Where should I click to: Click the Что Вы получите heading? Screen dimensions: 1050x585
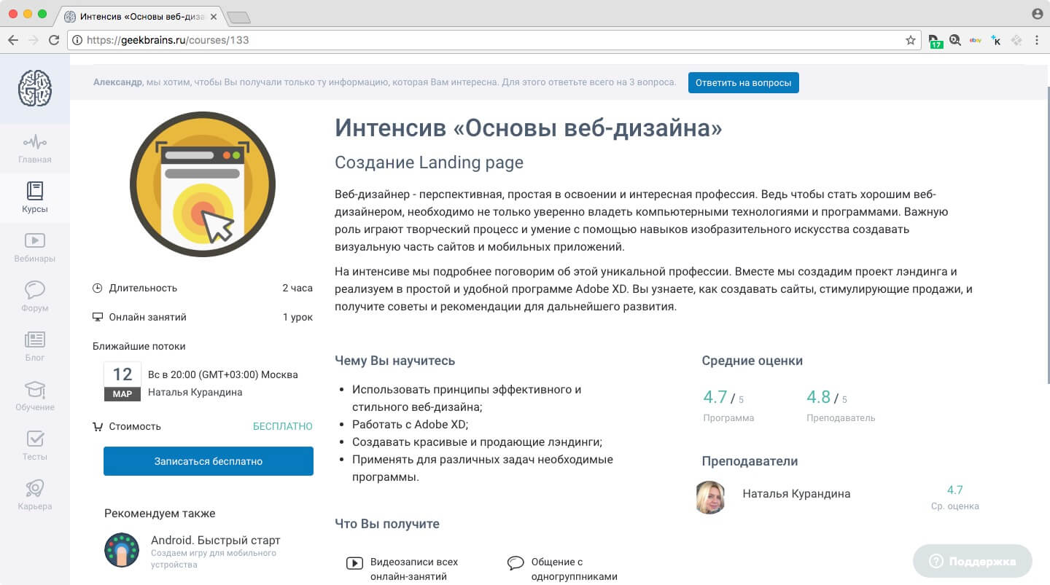point(387,524)
